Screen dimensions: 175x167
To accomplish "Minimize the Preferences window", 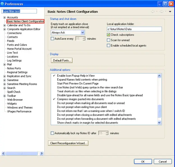I will point(160,4).
